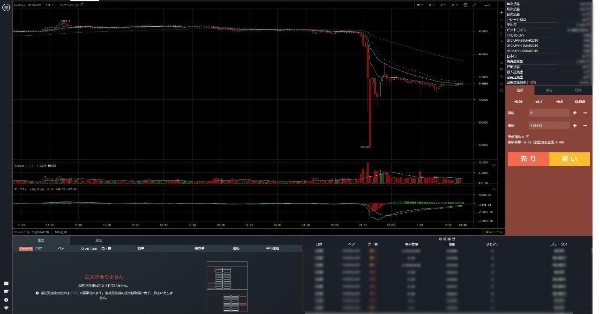Select the circle shape drawing tool
Image resolution: width=600 pixels, height=314 pixels.
click(x=502, y=83)
